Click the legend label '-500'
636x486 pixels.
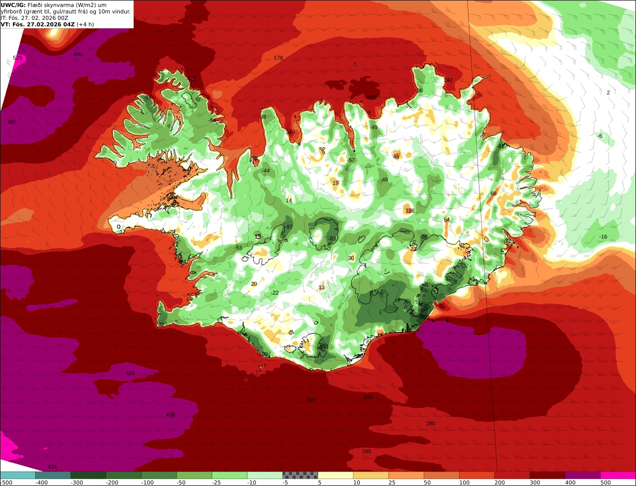(x=6, y=483)
